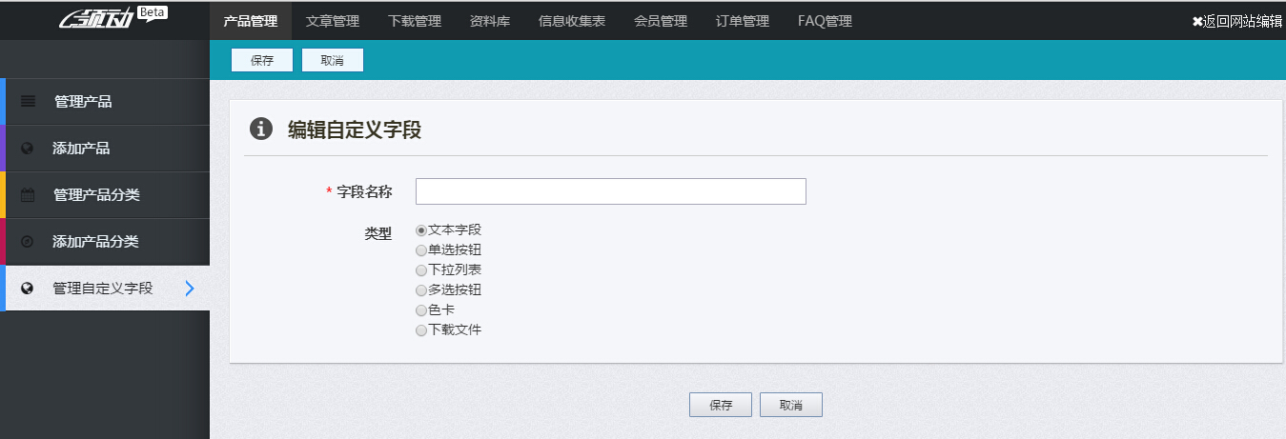Viewport: 1286px width, 439px height.
Task: Click the globe icon beside 管理自定义字段
Action: pos(28,289)
